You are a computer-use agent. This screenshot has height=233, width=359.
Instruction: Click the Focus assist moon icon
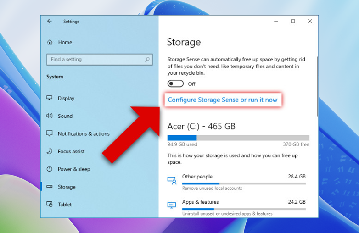tap(49, 151)
